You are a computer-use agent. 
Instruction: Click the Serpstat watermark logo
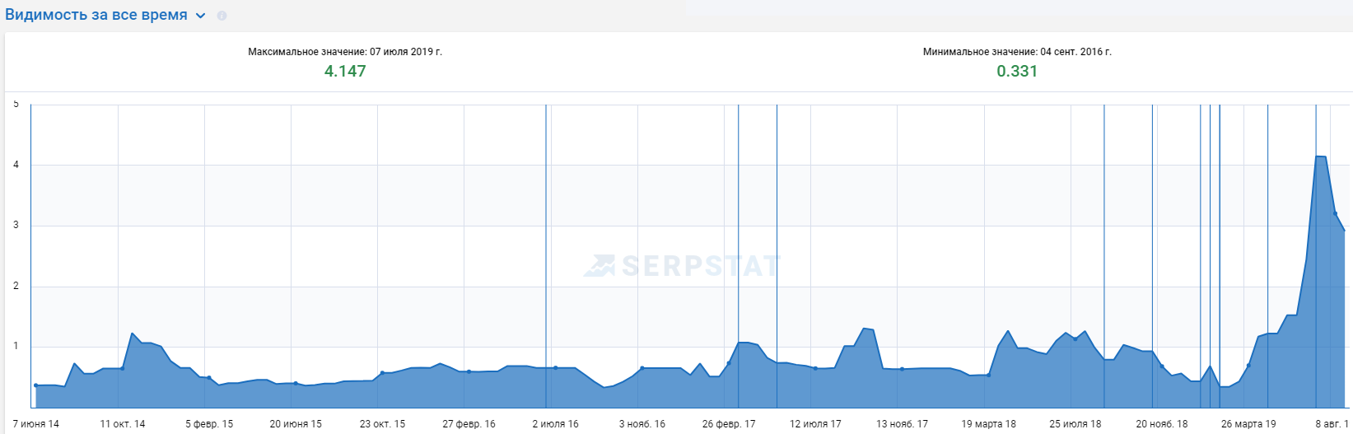pyautogui.click(x=682, y=266)
